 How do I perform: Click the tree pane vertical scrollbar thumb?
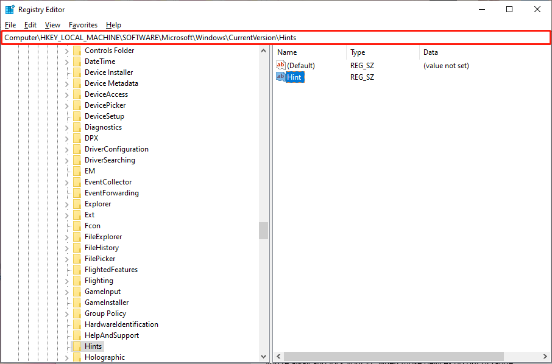coord(263,231)
